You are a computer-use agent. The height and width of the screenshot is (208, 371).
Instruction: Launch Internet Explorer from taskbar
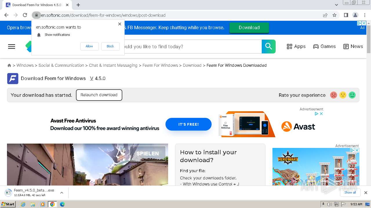pos(23,204)
